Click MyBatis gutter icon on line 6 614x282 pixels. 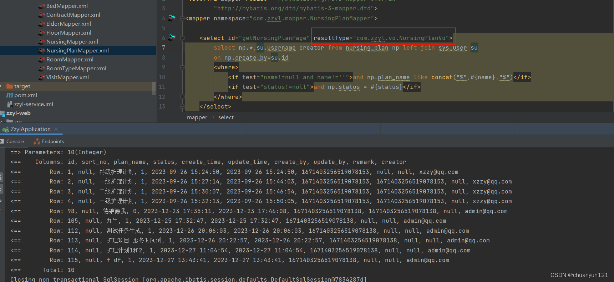[172, 37]
